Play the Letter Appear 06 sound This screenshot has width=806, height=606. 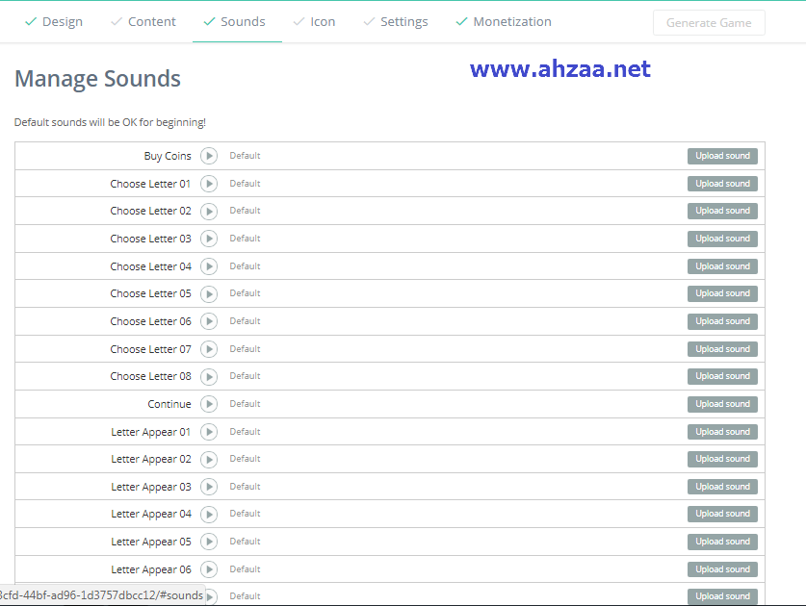(x=209, y=569)
